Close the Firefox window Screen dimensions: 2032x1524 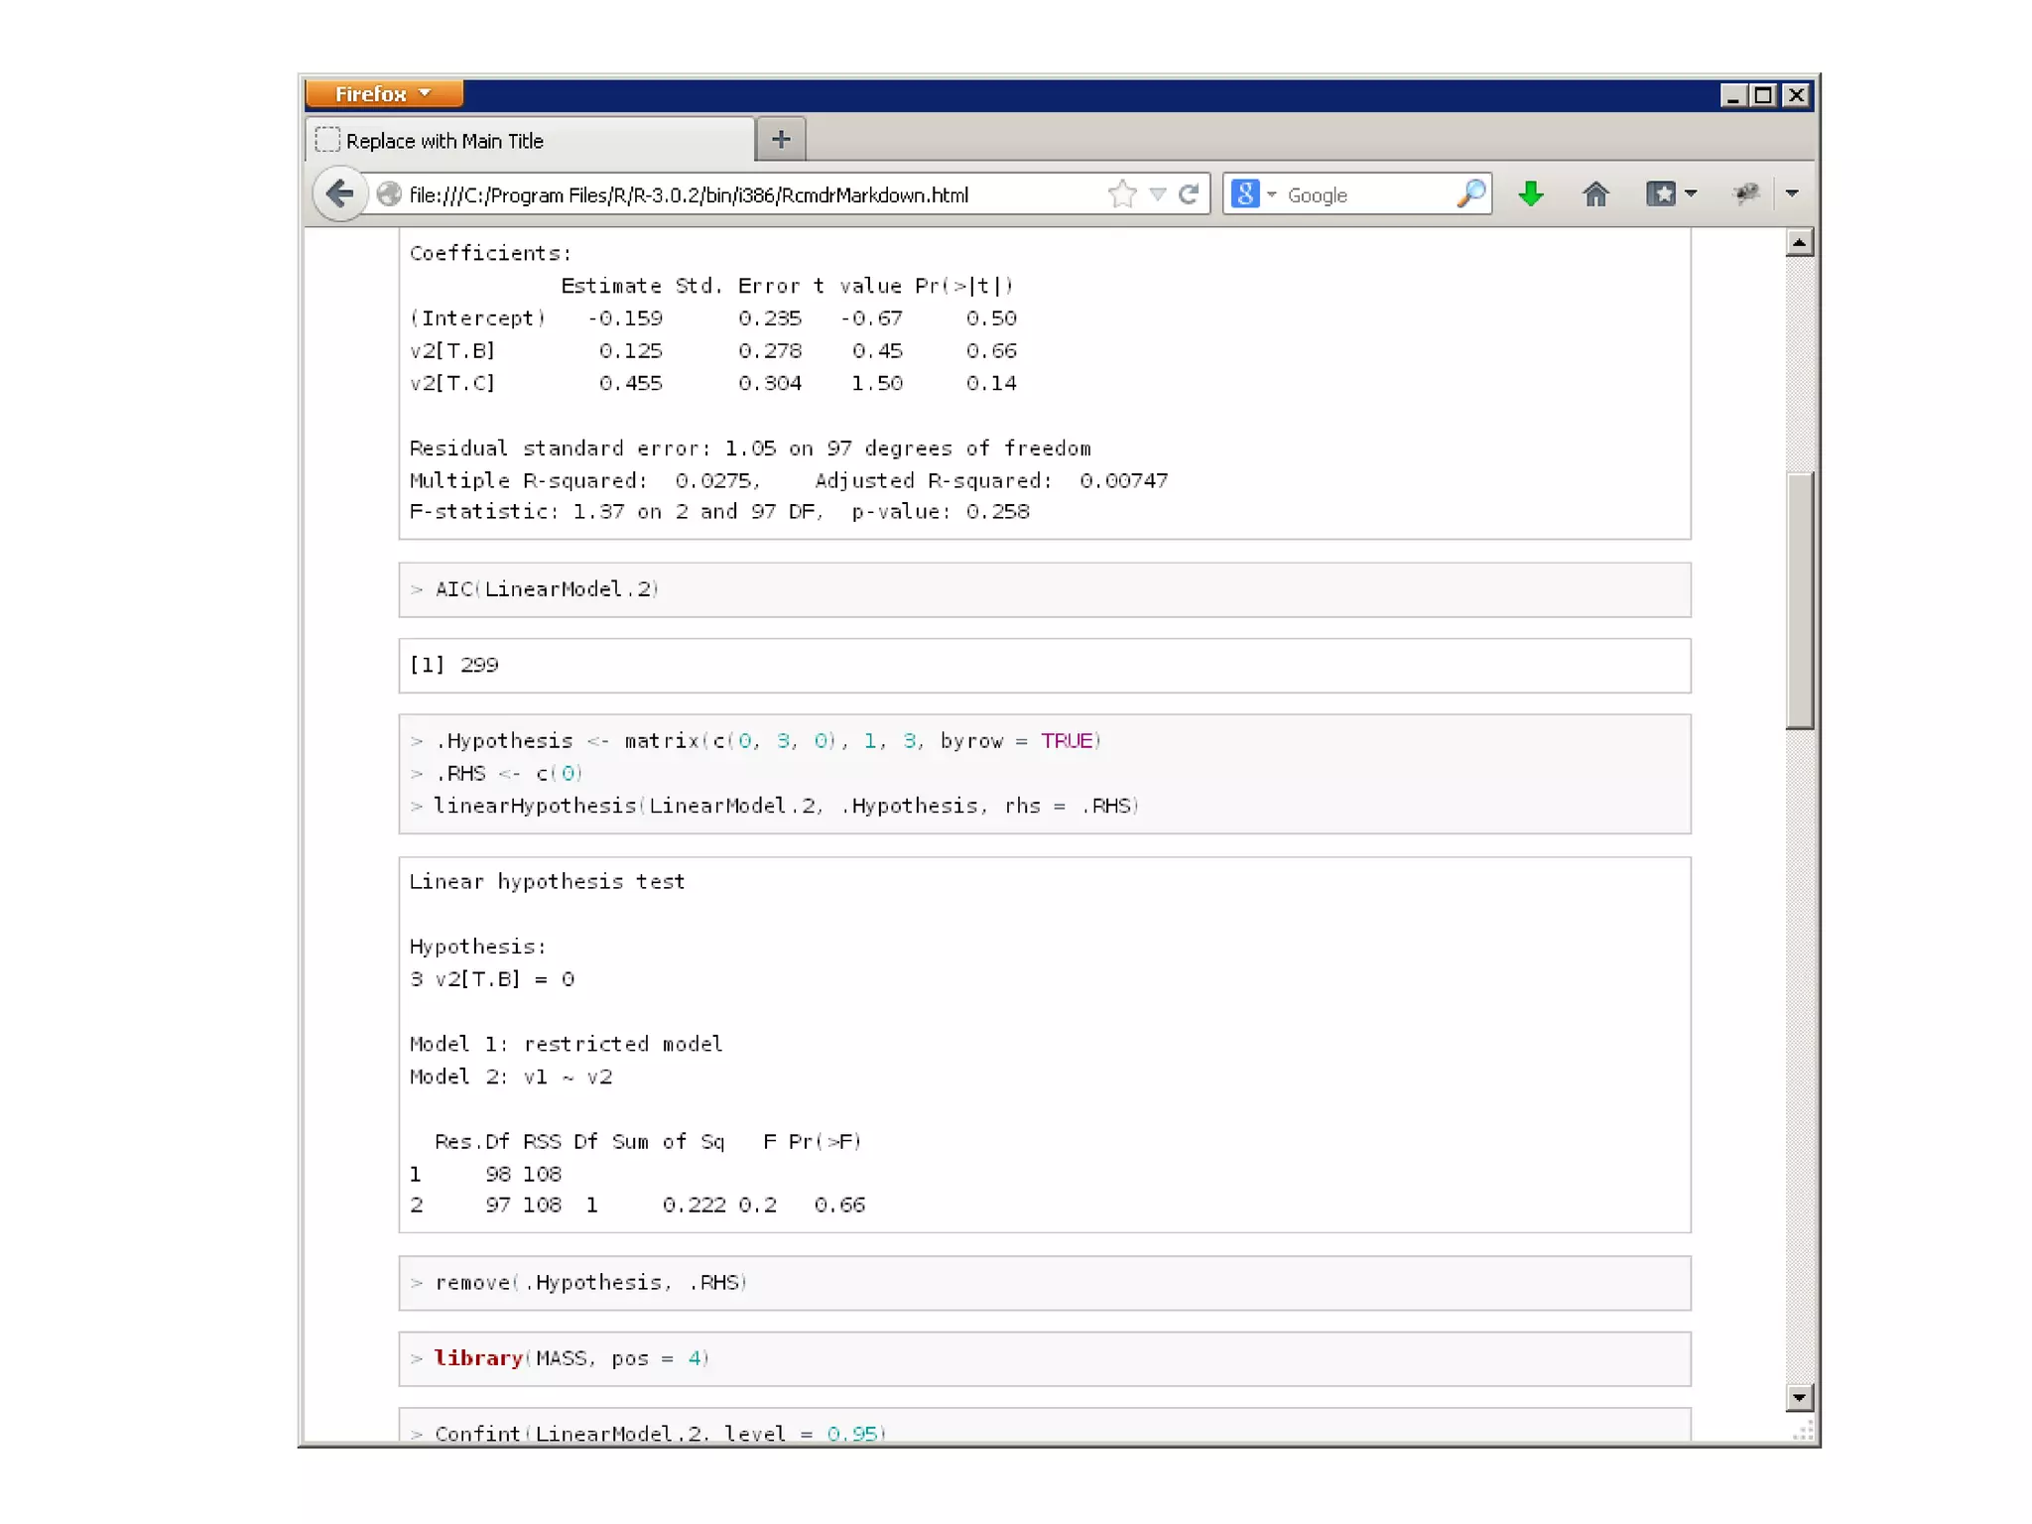(1796, 95)
